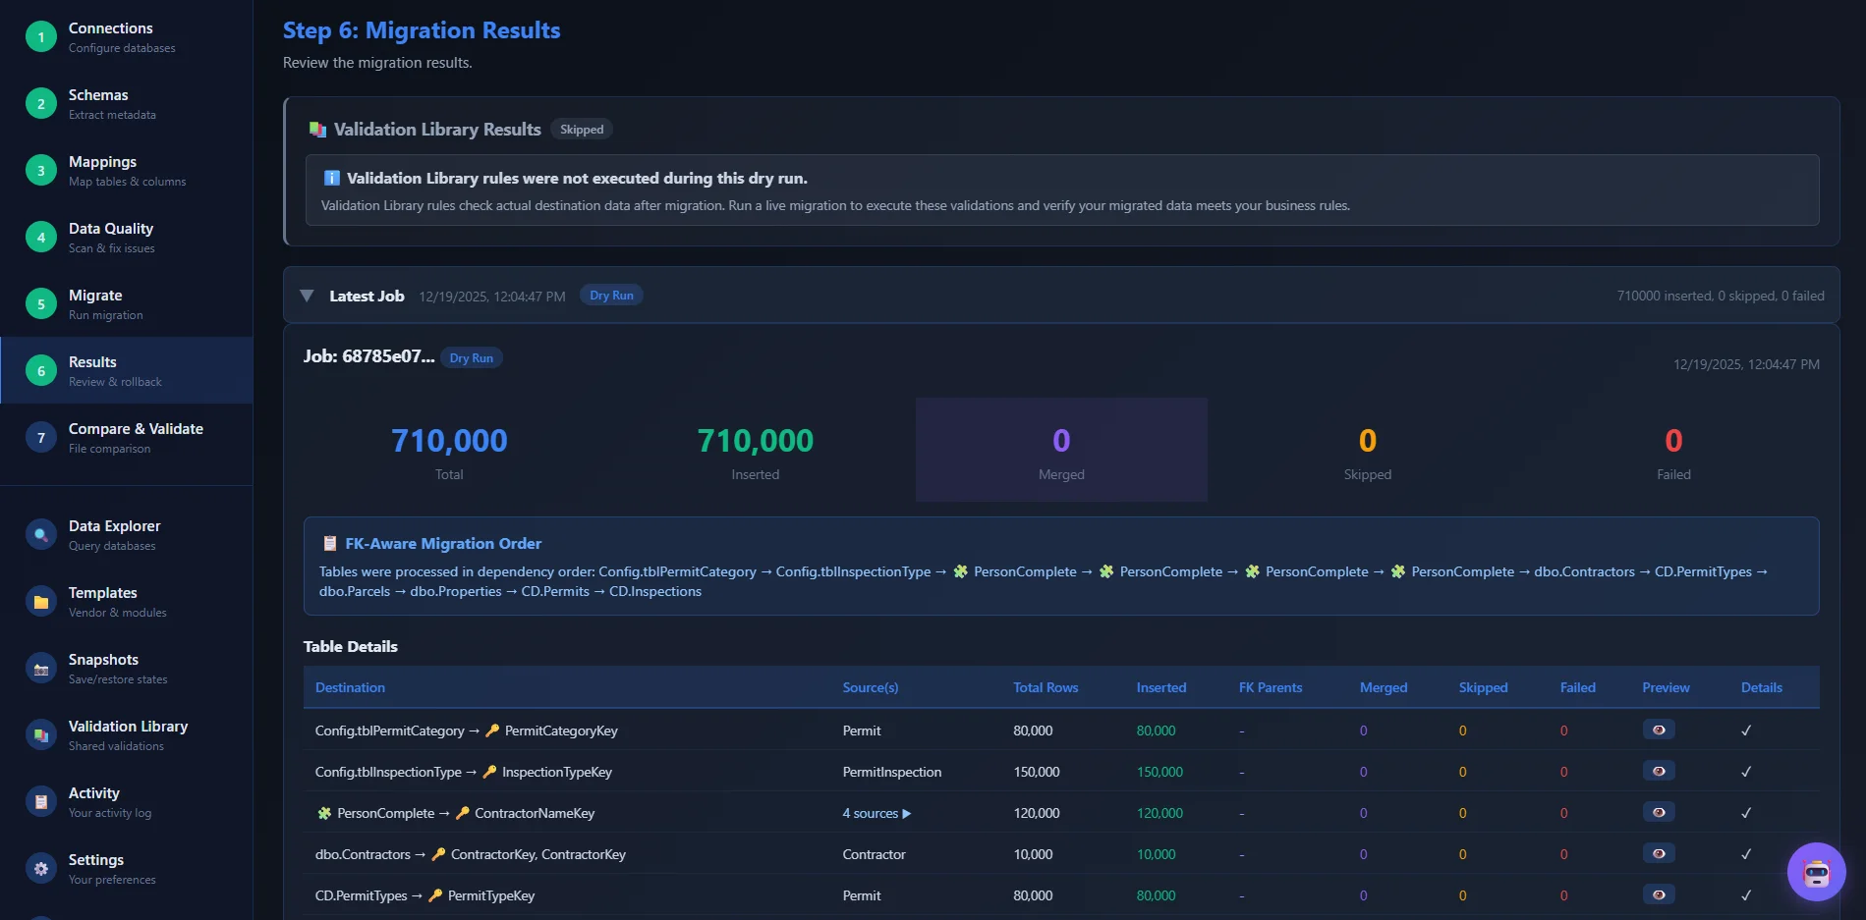Viewport: 1866px width, 920px height.
Task: Expand the 4 sources list for PersonComplete
Action: click(x=876, y=813)
